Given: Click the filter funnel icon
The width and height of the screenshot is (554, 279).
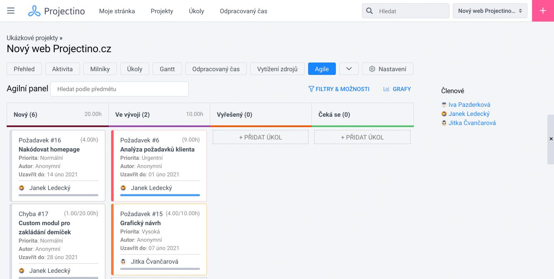Looking at the screenshot, I should pyautogui.click(x=311, y=89).
